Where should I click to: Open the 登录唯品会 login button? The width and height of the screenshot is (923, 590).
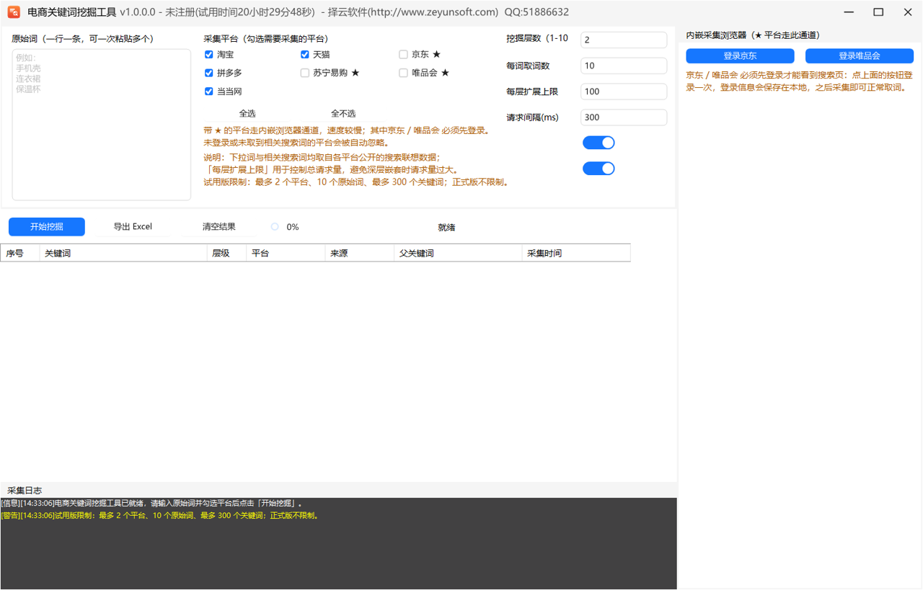(x=860, y=56)
